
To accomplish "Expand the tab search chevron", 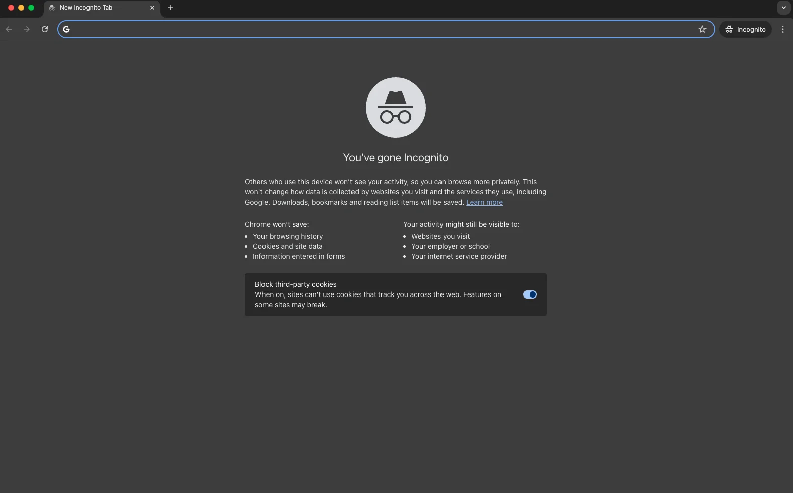I will 783,8.
